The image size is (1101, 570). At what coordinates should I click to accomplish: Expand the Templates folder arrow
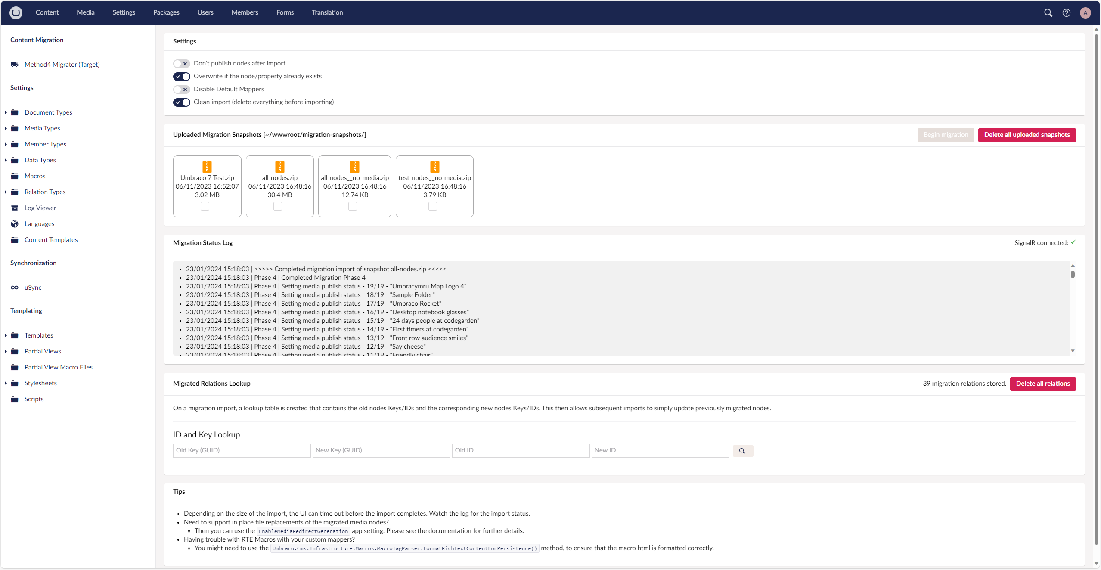click(x=6, y=335)
